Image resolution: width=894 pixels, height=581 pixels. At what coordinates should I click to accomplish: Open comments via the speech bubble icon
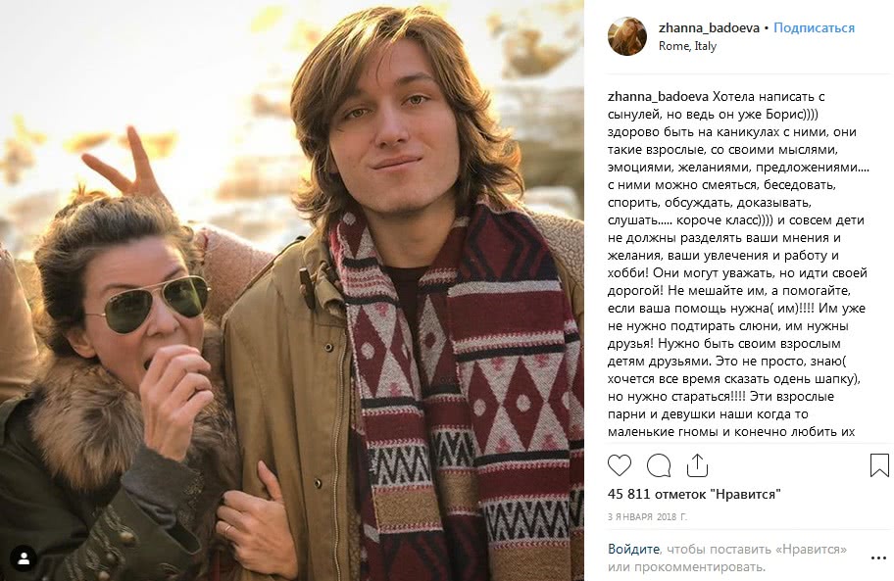(659, 464)
